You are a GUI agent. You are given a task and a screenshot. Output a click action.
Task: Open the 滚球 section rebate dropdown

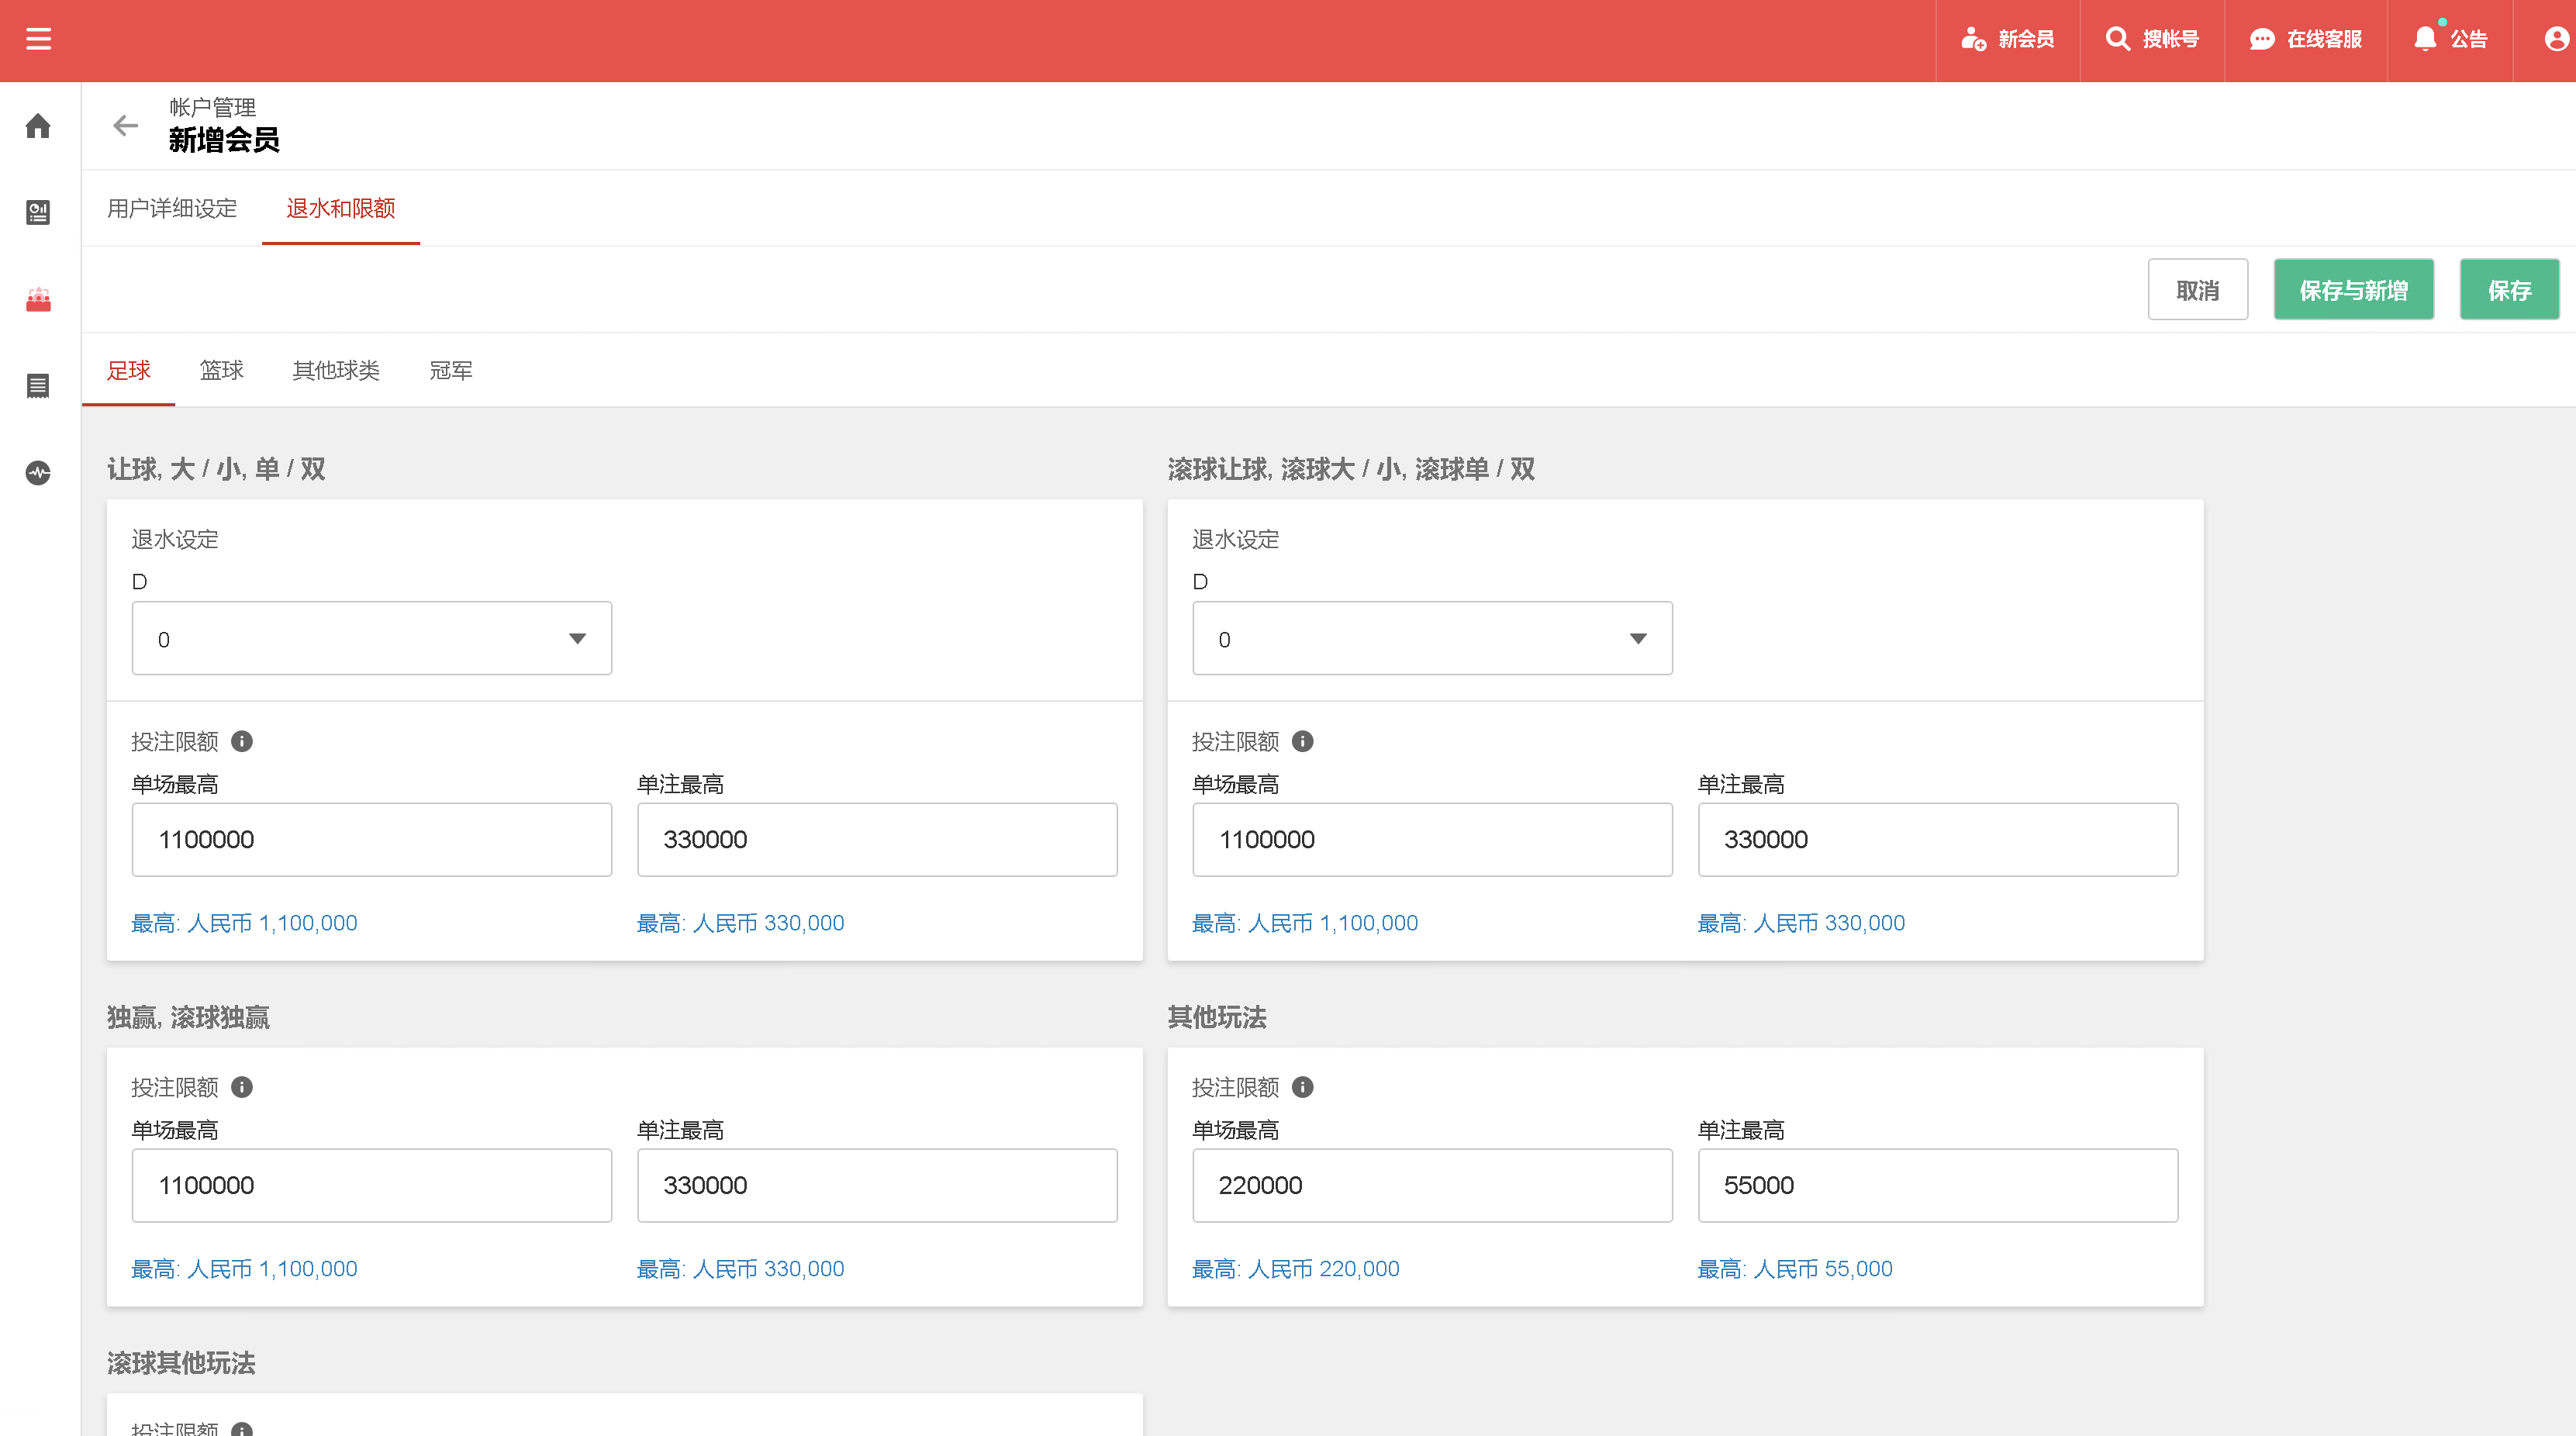(1431, 638)
